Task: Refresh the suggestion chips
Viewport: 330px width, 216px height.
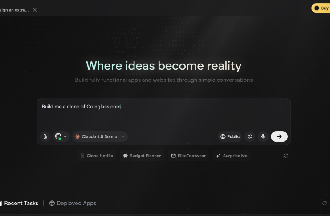Action: click(x=285, y=156)
